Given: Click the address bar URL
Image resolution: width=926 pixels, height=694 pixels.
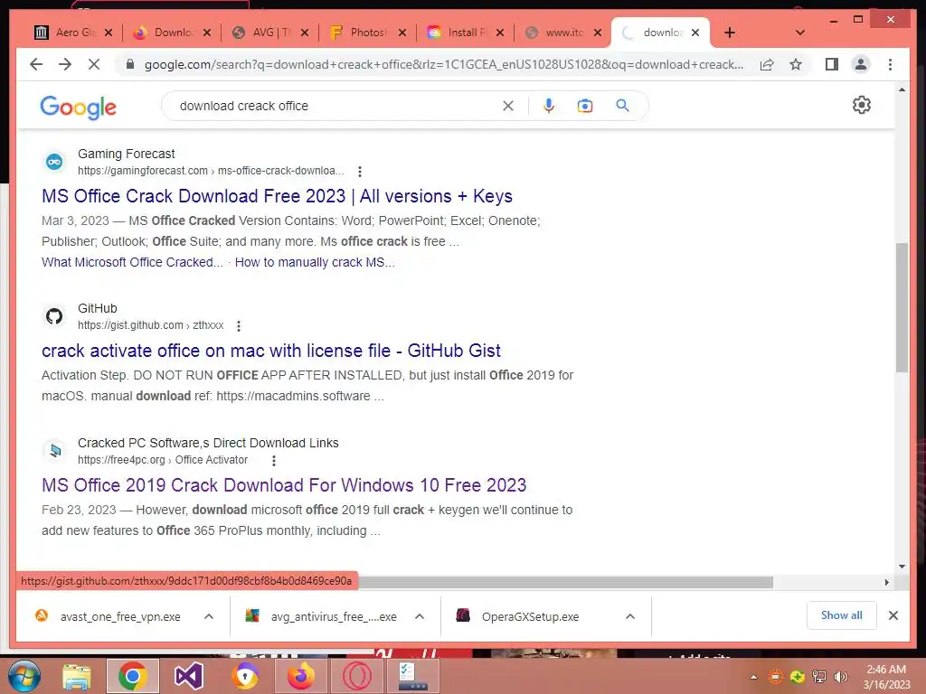Looking at the screenshot, I should pos(443,64).
